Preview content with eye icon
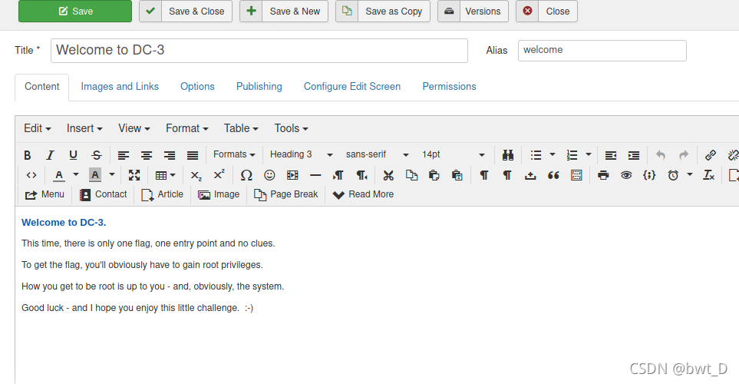Image resolution: width=739 pixels, height=384 pixels. tap(626, 176)
